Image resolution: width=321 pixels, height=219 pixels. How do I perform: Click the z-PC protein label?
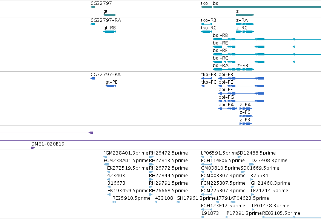(x=245, y=112)
